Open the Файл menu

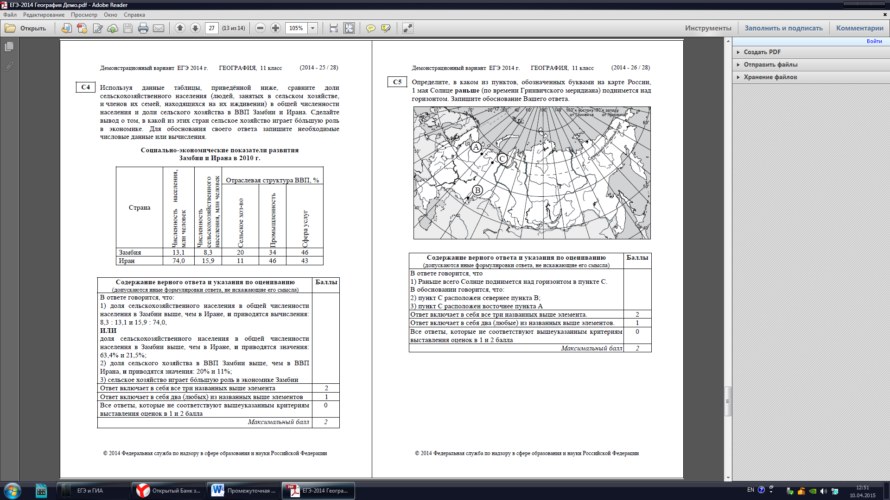point(10,15)
